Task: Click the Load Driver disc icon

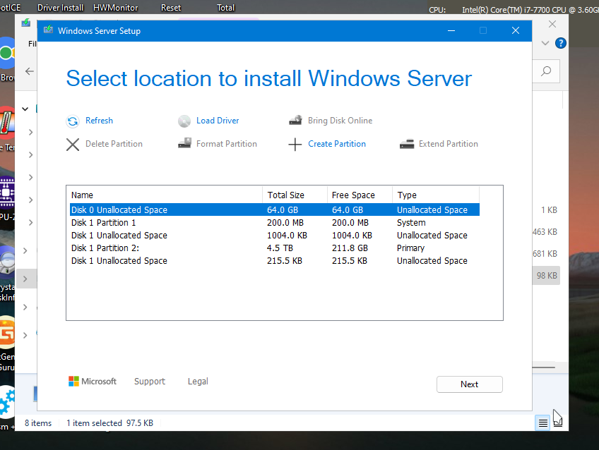Action: [184, 121]
